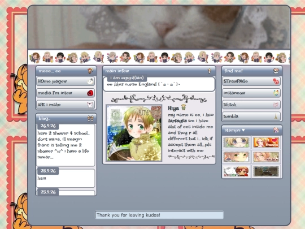Viewport: 305px width, 229px height.
Task: Click the small figure icon in main infew header
Action: tap(210, 71)
